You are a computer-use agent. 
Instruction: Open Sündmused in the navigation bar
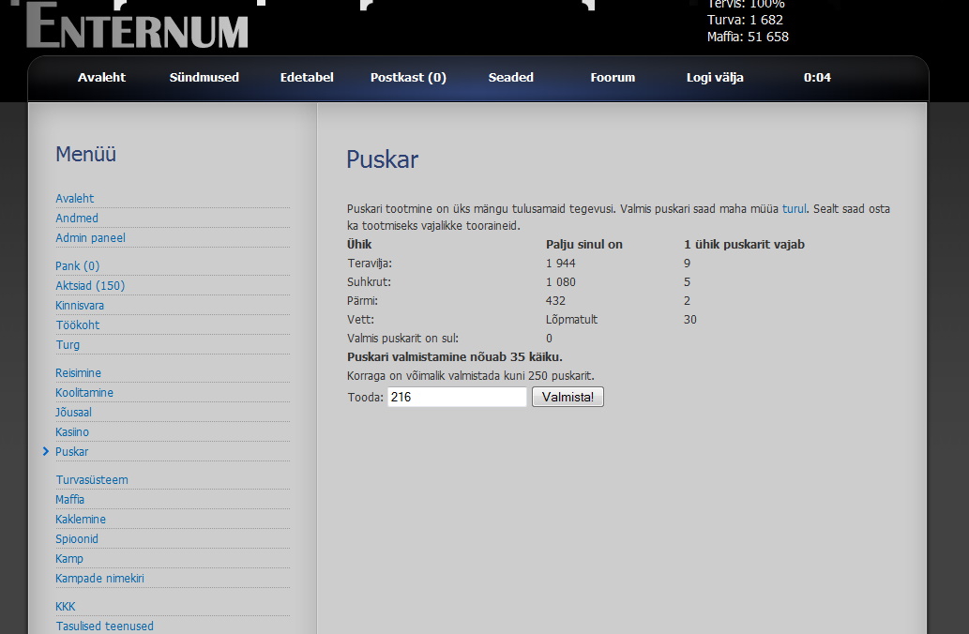204,78
